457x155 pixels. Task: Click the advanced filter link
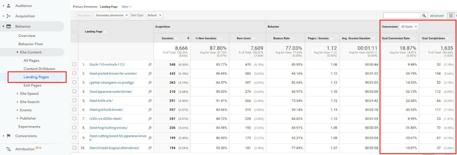coord(437,16)
